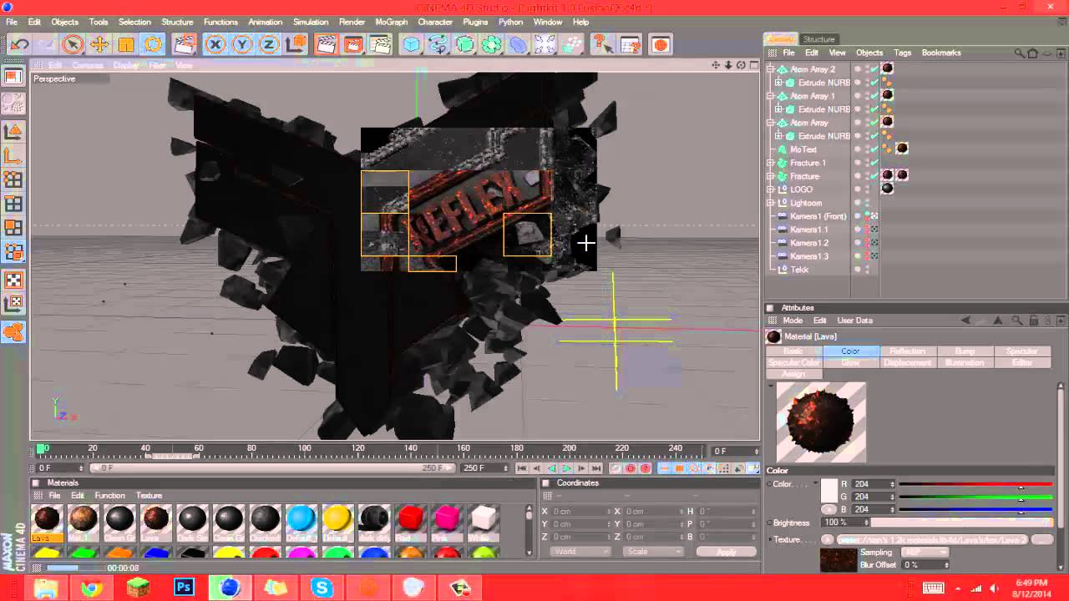Toggle the Y axis lock
The height and width of the screenshot is (601, 1069).
coord(242,44)
